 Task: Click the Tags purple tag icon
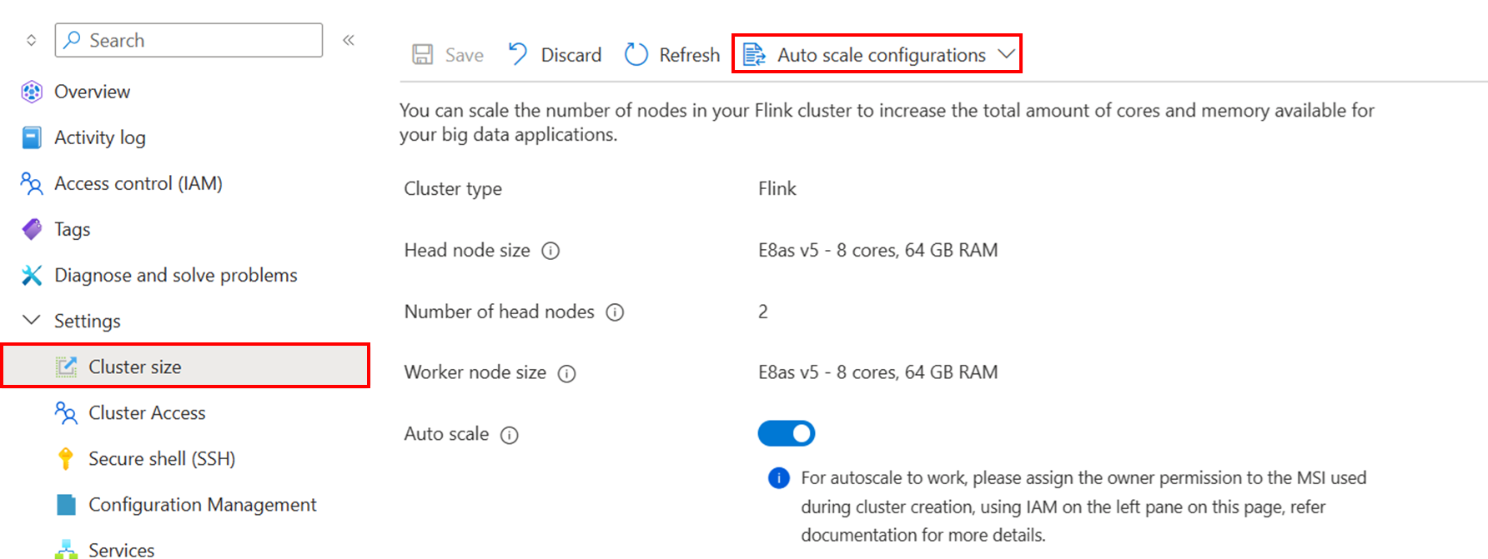pos(32,229)
